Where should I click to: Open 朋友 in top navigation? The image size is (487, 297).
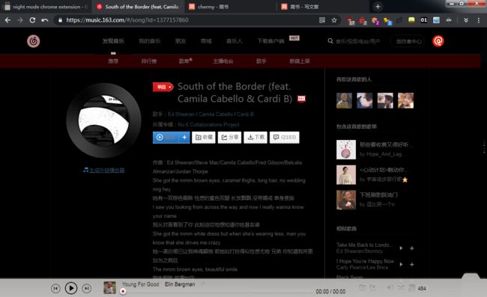[180, 41]
